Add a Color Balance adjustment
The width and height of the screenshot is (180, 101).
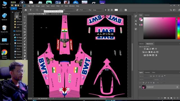click(146, 52)
